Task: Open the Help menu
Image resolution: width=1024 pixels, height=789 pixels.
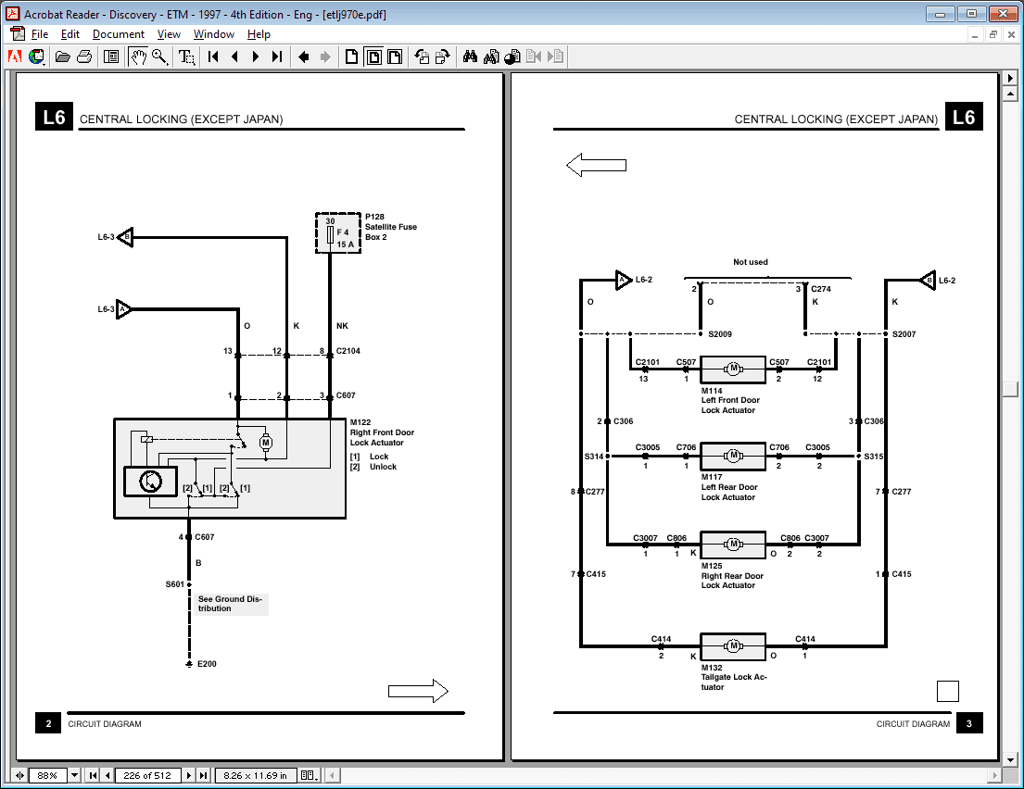Action: 259,34
